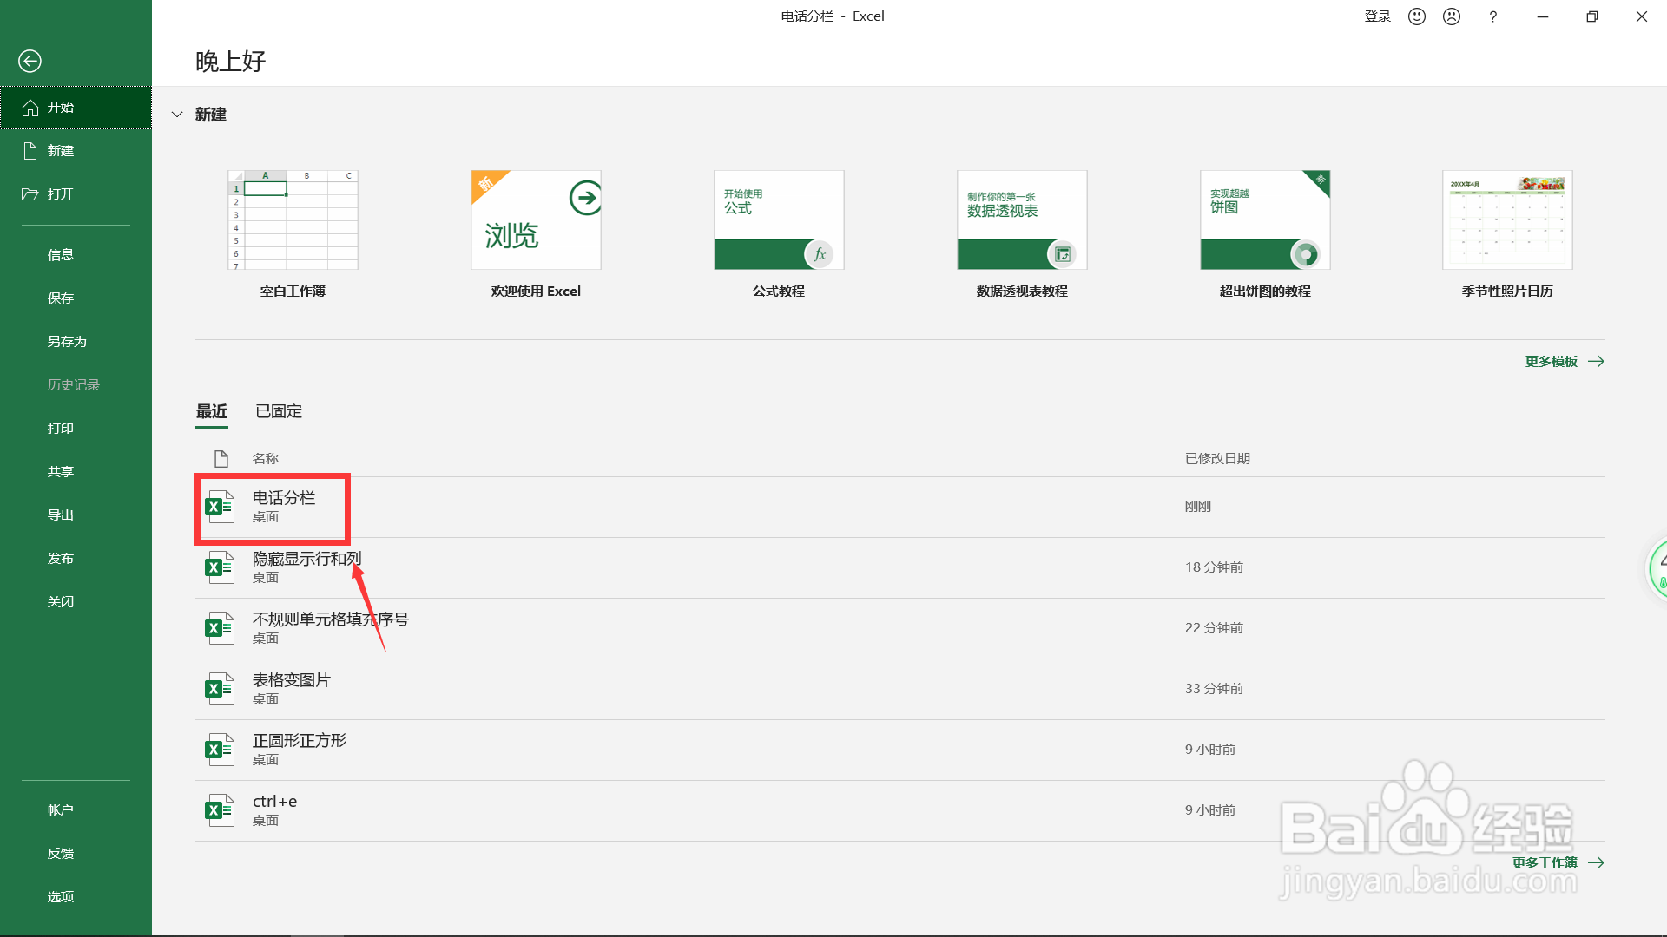The image size is (1667, 937).
Task: Open recent file 正圆形正方形
Action: coord(899,750)
